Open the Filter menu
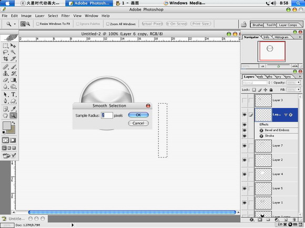The height and width of the screenshot is (228, 305). click(66, 16)
